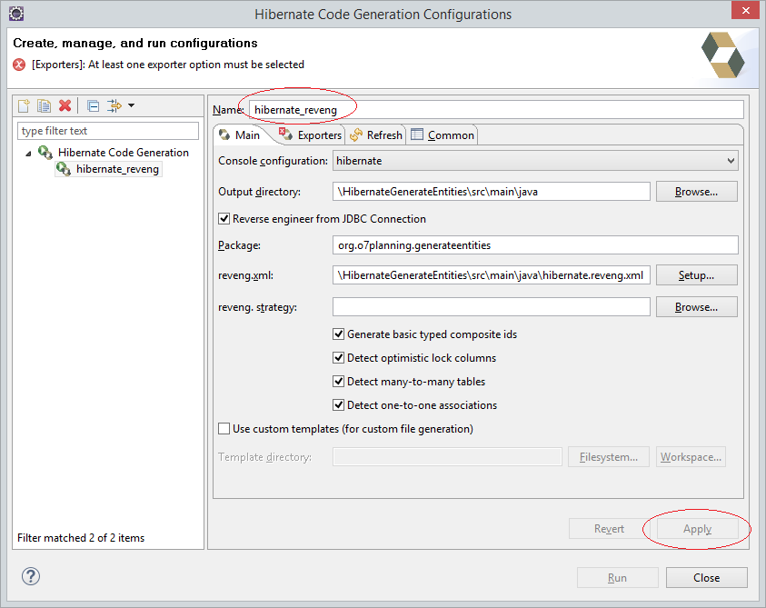Create a new launch configuration
This screenshot has height=608, width=766.
click(x=24, y=105)
